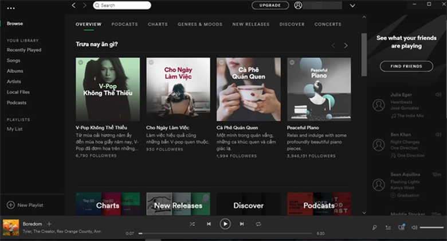Expand the account dropdown arrow
447x241 pixels.
click(352, 6)
